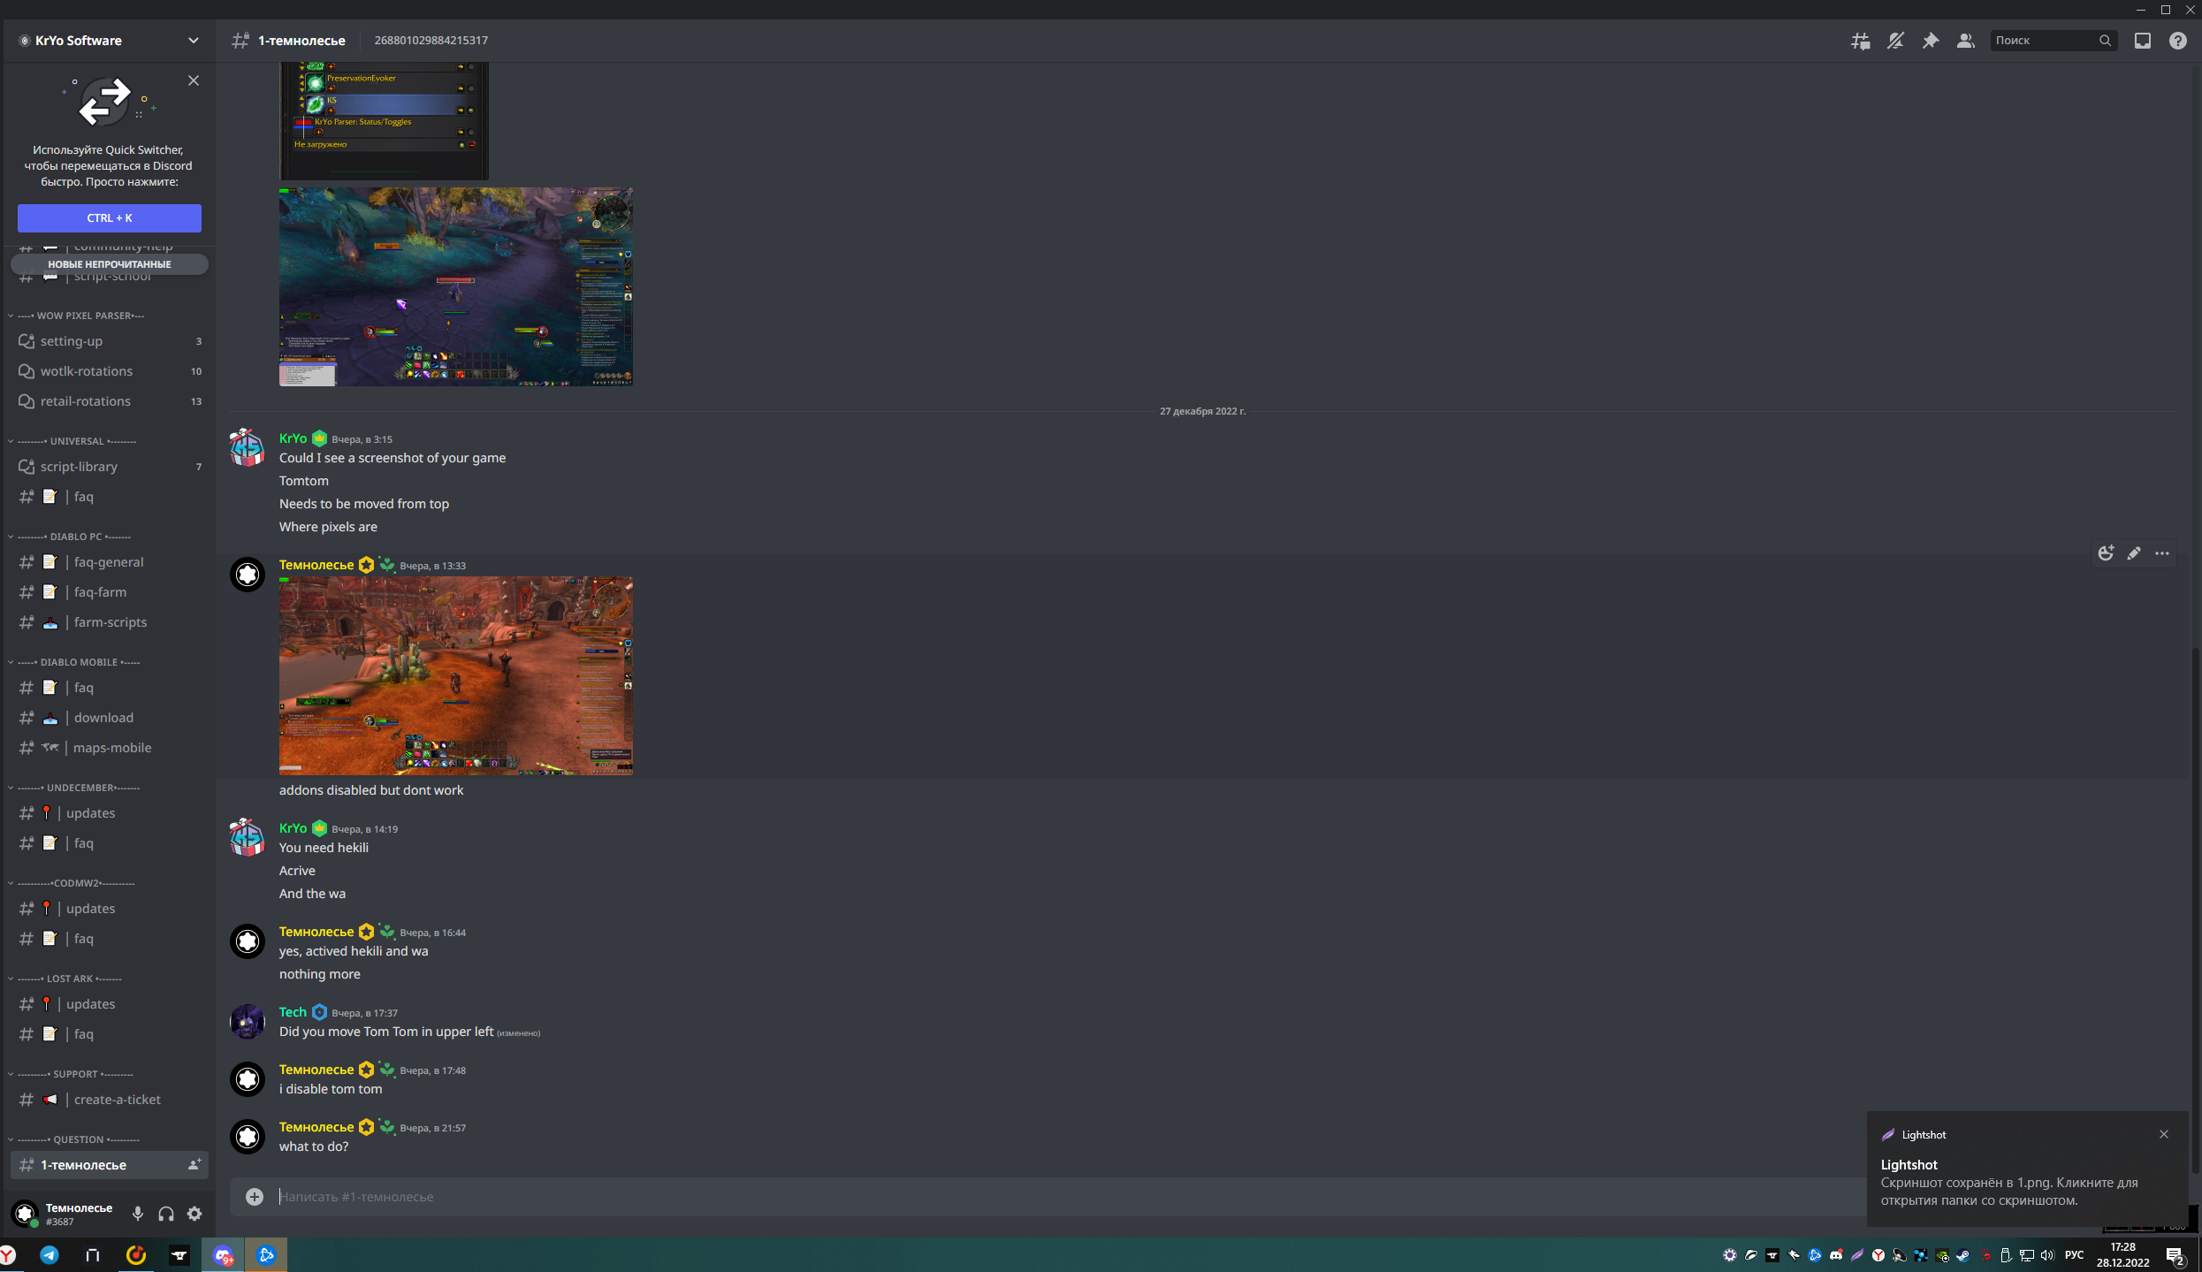This screenshot has height=1272, width=2202.
Task: Open download channel under Diablo Mobile
Action: (110, 718)
